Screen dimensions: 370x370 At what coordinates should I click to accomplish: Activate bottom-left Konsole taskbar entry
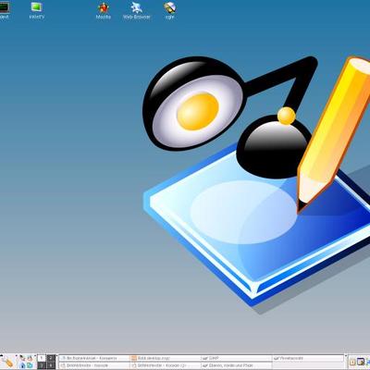[94, 365]
